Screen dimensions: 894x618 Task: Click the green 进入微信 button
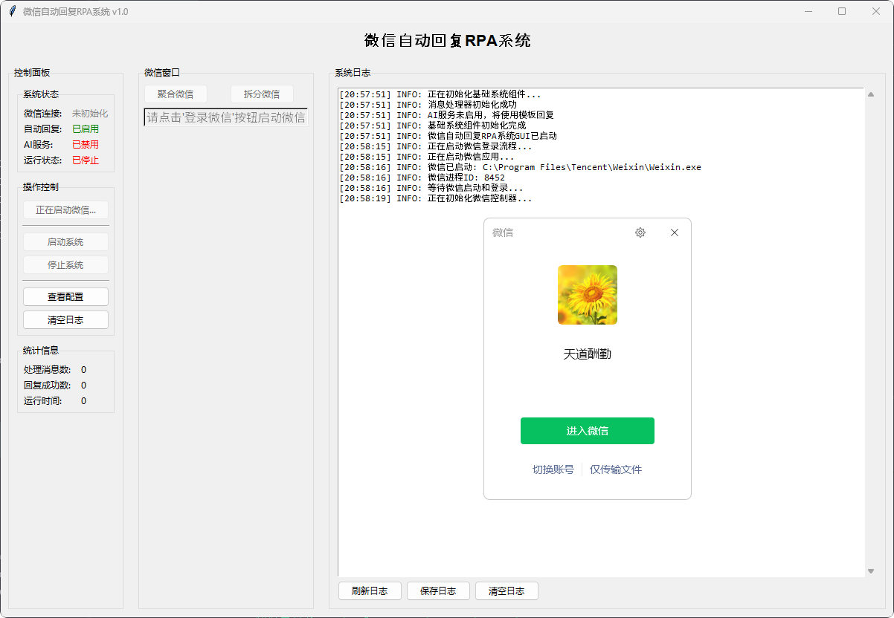(588, 431)
